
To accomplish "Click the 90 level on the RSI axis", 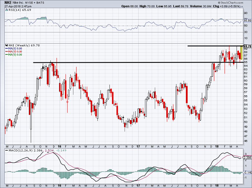I will tap(246, 13).
